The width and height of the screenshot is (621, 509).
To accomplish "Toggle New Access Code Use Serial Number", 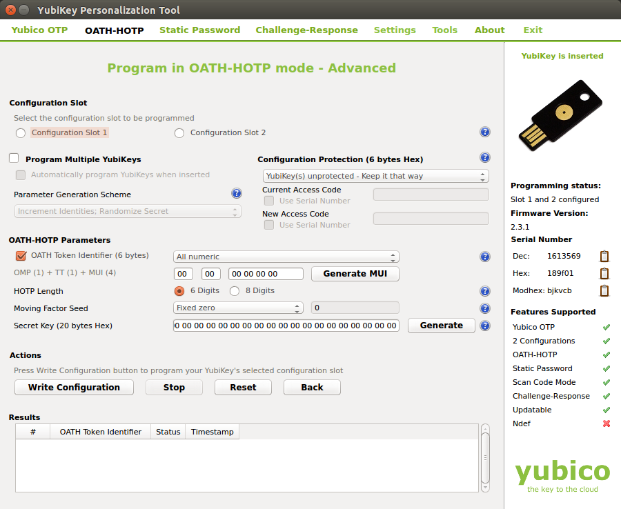I will (x=269, y=225).
